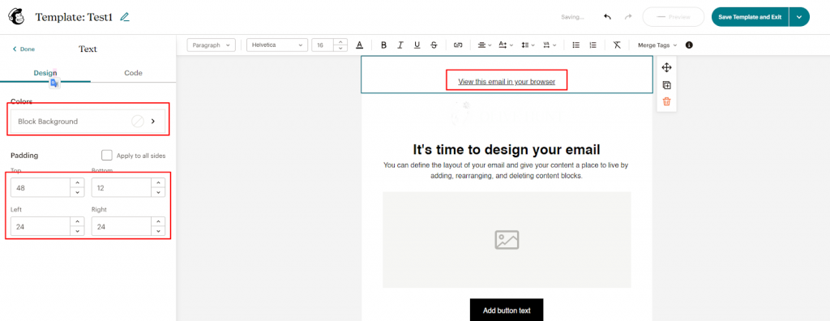Open arrow next to Save Template
Viewport: 830px width, 321px height.
coord(798,17)
